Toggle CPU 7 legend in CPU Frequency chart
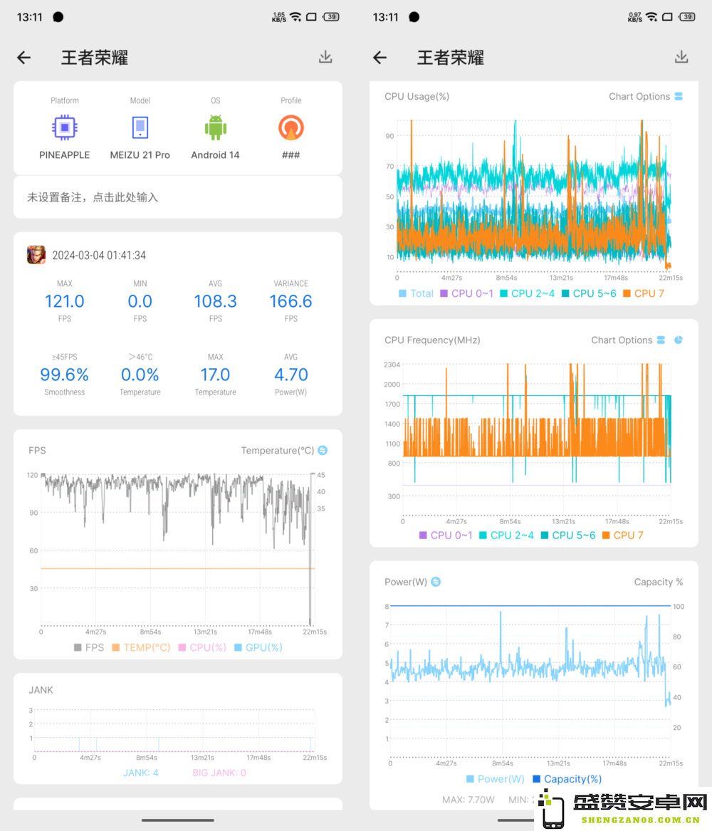Screen dimensions: 712x831 623,535
